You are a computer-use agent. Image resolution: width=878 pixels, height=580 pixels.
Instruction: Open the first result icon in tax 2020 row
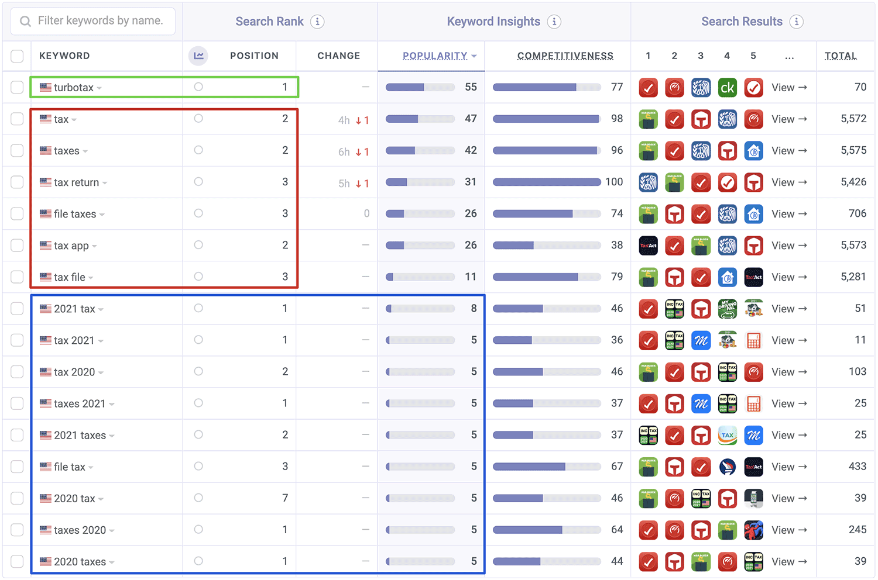pyautogui.click(x=648, y=372)
